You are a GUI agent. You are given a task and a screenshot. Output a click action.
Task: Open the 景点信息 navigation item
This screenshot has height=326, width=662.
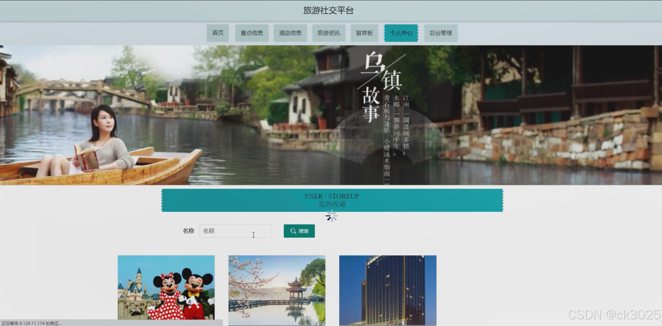point(252,33)
